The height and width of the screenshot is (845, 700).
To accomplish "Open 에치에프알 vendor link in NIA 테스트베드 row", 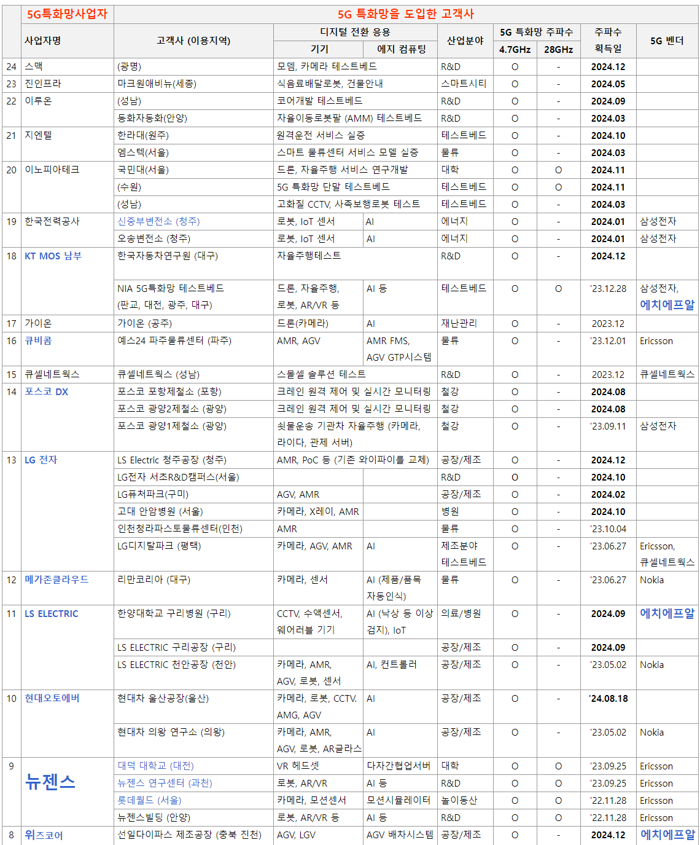I will click(x=667, y=304).
